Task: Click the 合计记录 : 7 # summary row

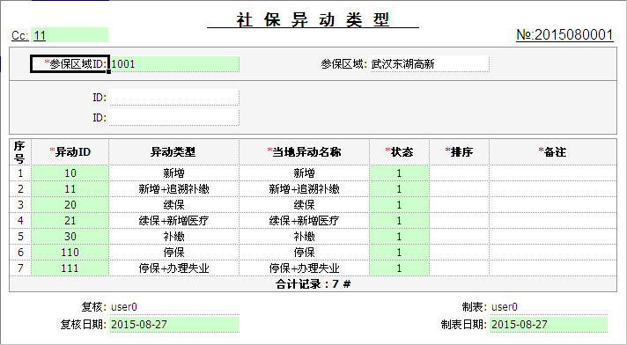Action: 313,284
